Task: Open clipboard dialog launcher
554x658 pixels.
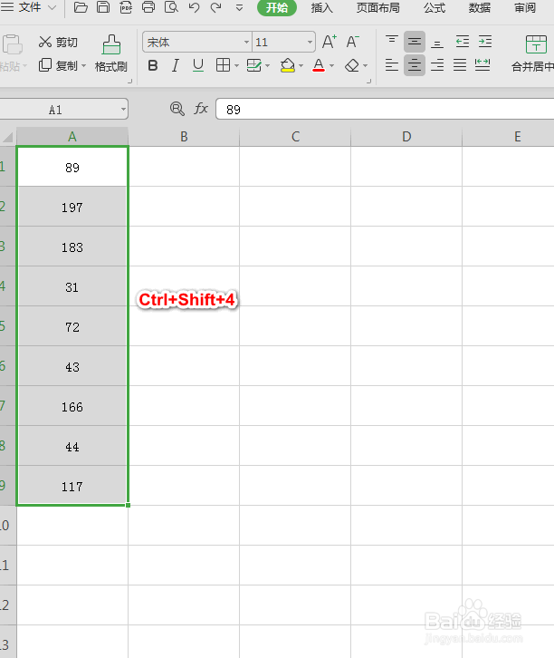Action: (130, 81)
